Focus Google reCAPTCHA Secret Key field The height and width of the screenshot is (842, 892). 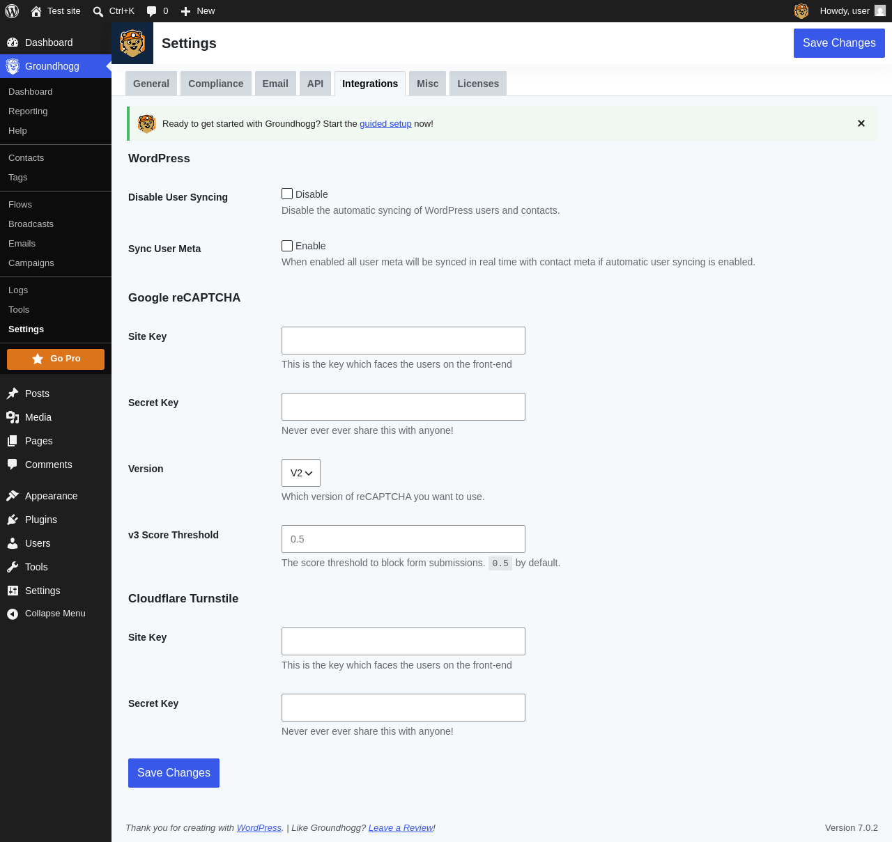pyautogui.click(x=403, y=407)
